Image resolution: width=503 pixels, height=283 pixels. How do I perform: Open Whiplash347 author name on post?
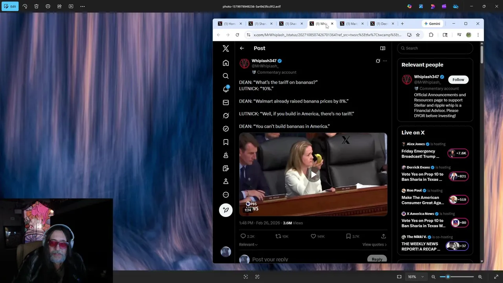tap(264, 61)
